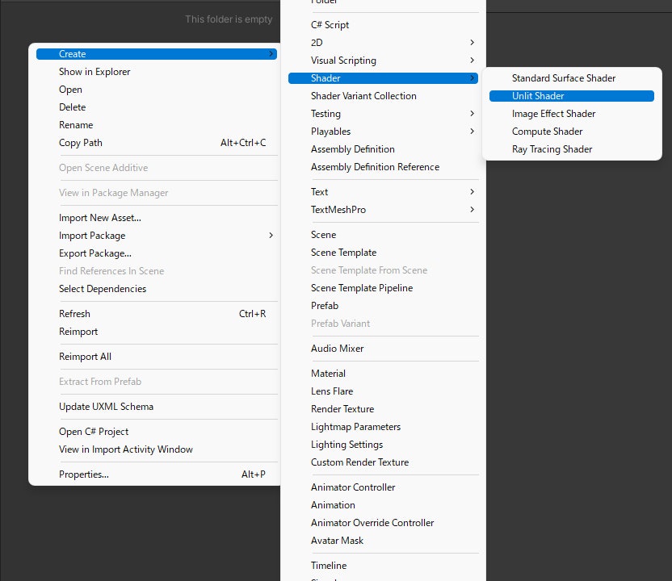This screenshot has width=672, height=581.
Task: Select Update UXML Schema
Action: pyautogui.click(x=157, y=407)
